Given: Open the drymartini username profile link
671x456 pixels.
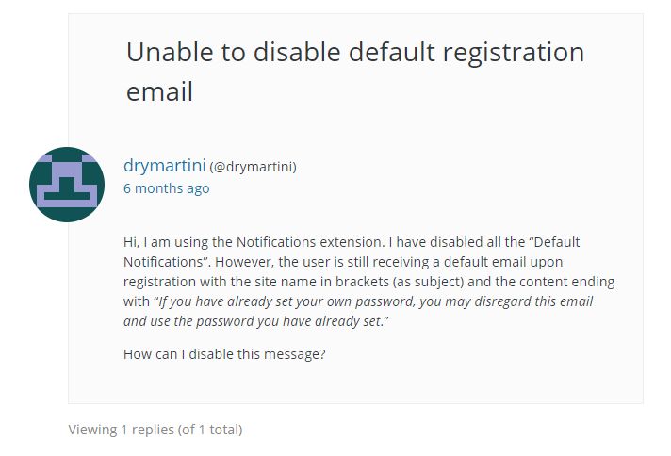Looking at the screenshot, I should pos(164,166).
